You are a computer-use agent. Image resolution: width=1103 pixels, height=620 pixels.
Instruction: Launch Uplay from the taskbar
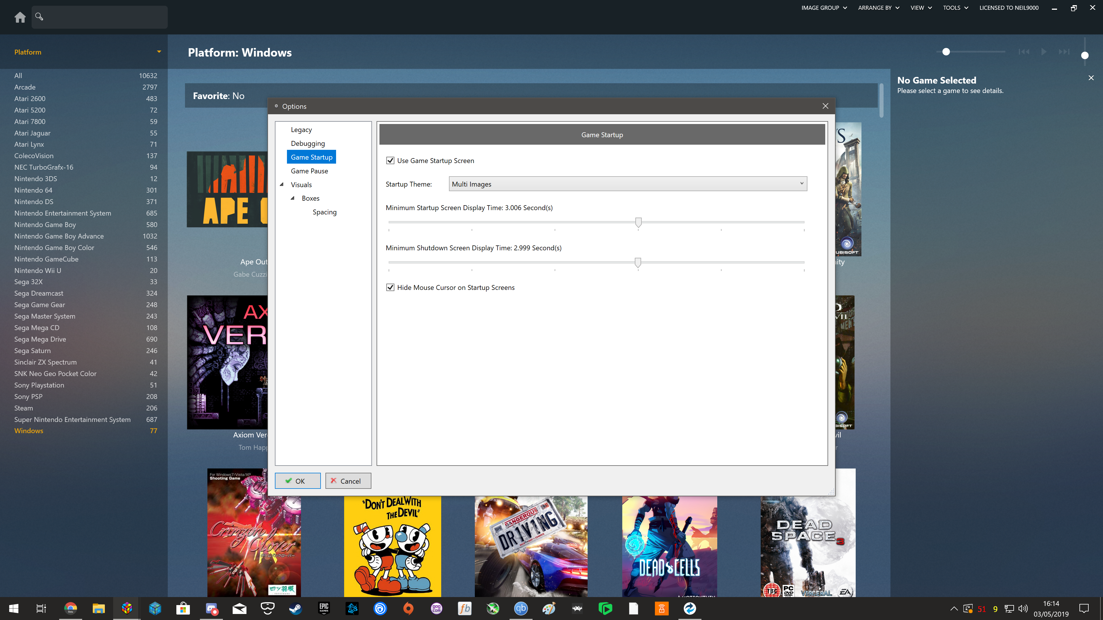(380, 609)
